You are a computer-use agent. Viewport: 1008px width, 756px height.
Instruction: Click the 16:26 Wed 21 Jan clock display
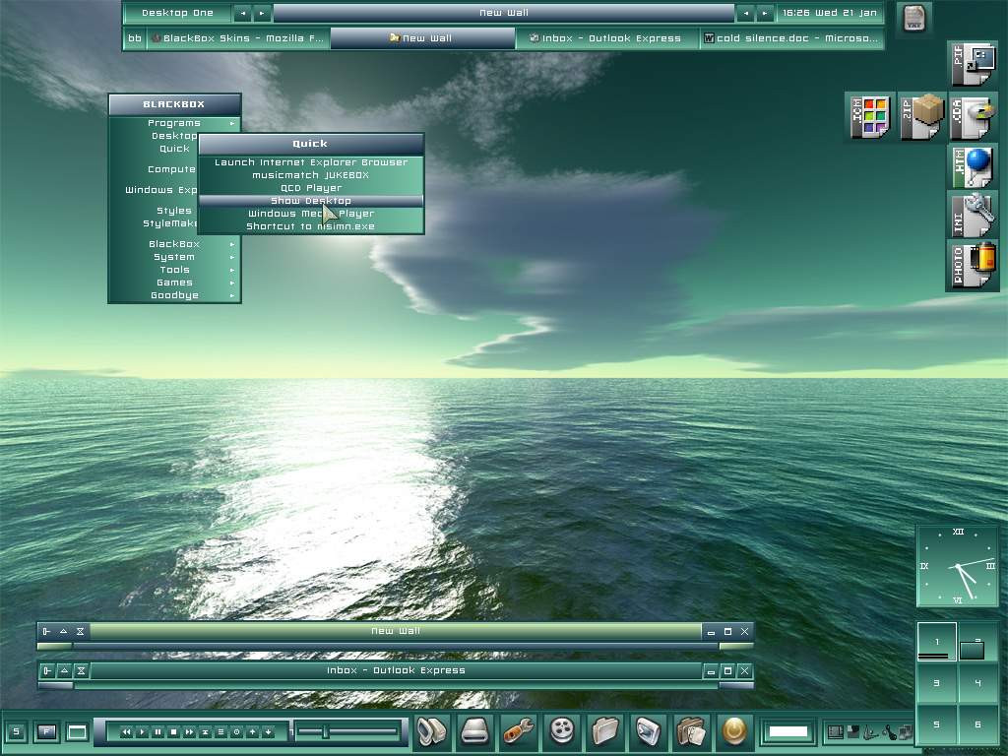[x=829, y=13]
